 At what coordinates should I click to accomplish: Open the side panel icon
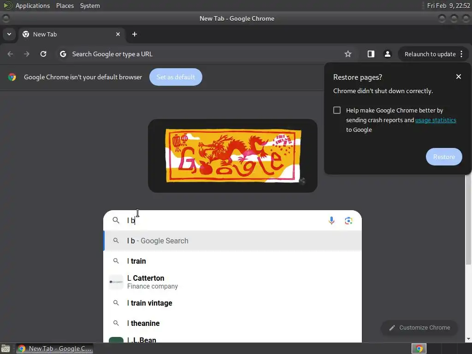pyautogui.click(x=371, y=54)
